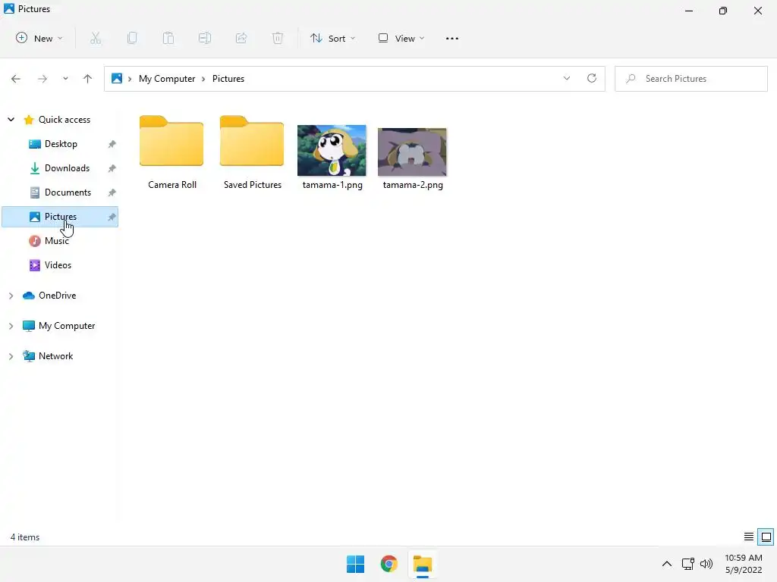Image resolution: width=777 pixels, height=582 pixels.
Task: Collapse the Quick access tree section
Action: tap(11, 119)
